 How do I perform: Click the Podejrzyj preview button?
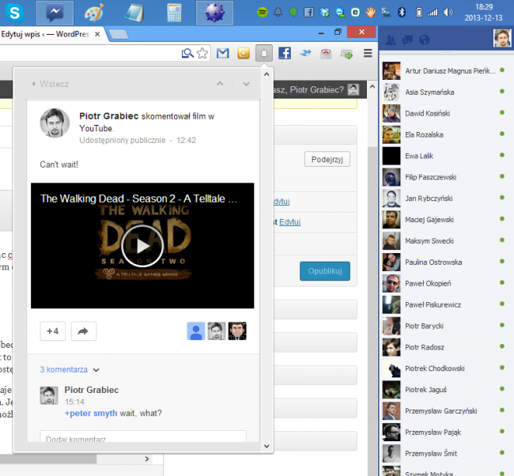click(327, 159)
